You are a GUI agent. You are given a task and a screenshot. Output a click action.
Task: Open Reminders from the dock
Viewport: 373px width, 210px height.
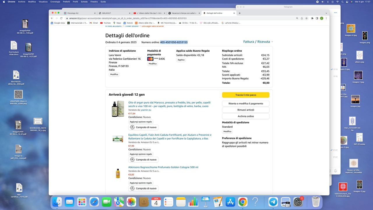pyautogui.click(x=168, y=202)
